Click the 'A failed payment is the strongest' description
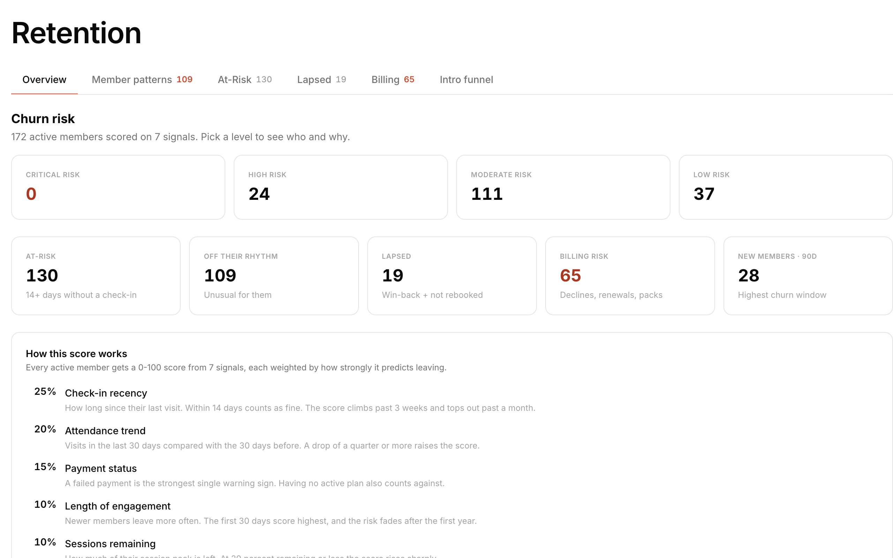 255,483
